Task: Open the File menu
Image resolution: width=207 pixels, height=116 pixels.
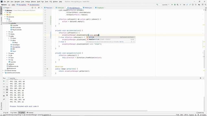Action: click(x=5, y=2)
